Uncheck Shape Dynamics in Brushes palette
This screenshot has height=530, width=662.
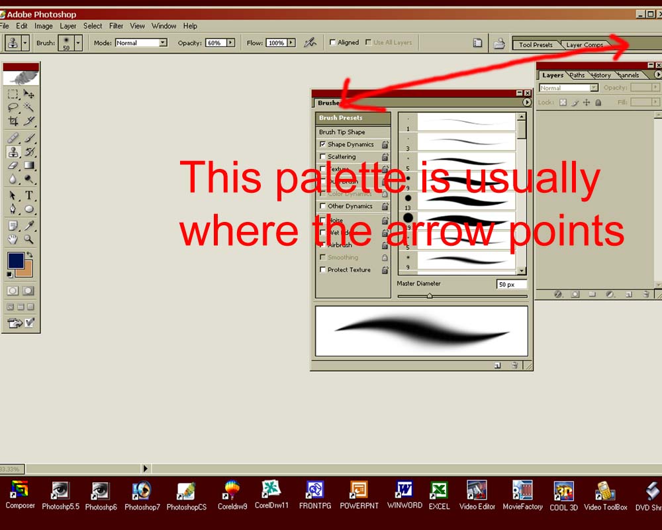pos(323,144)
